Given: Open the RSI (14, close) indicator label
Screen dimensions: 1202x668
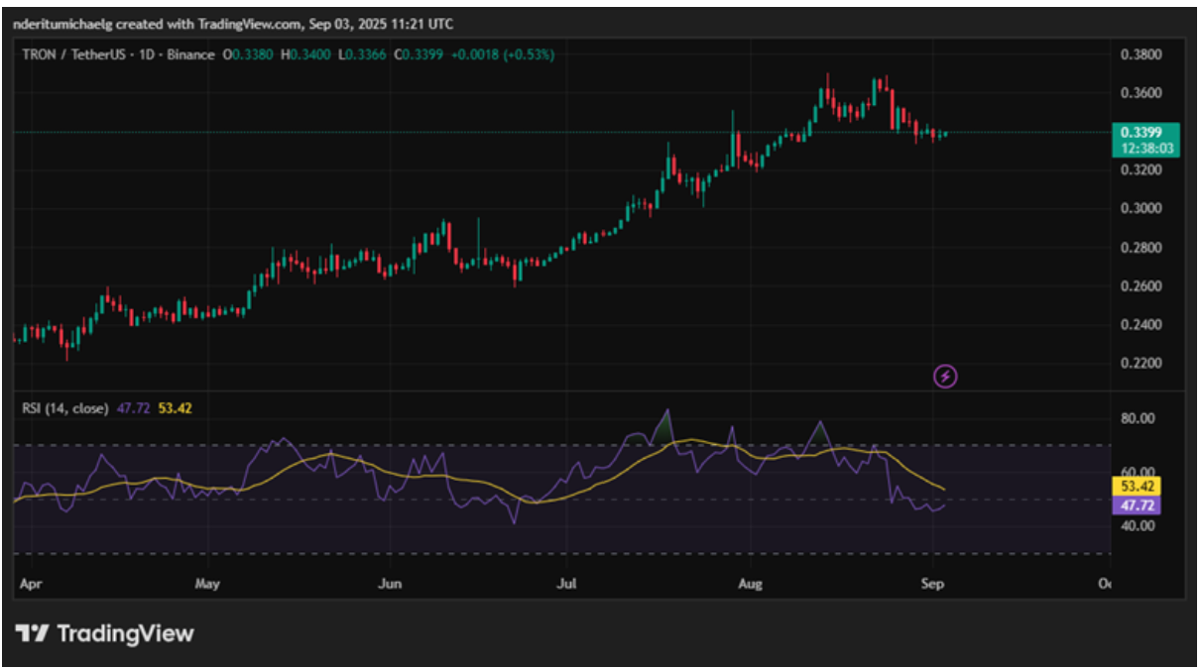Looking at the screenshot, I should pyautogui.click(x=64, y=407).
